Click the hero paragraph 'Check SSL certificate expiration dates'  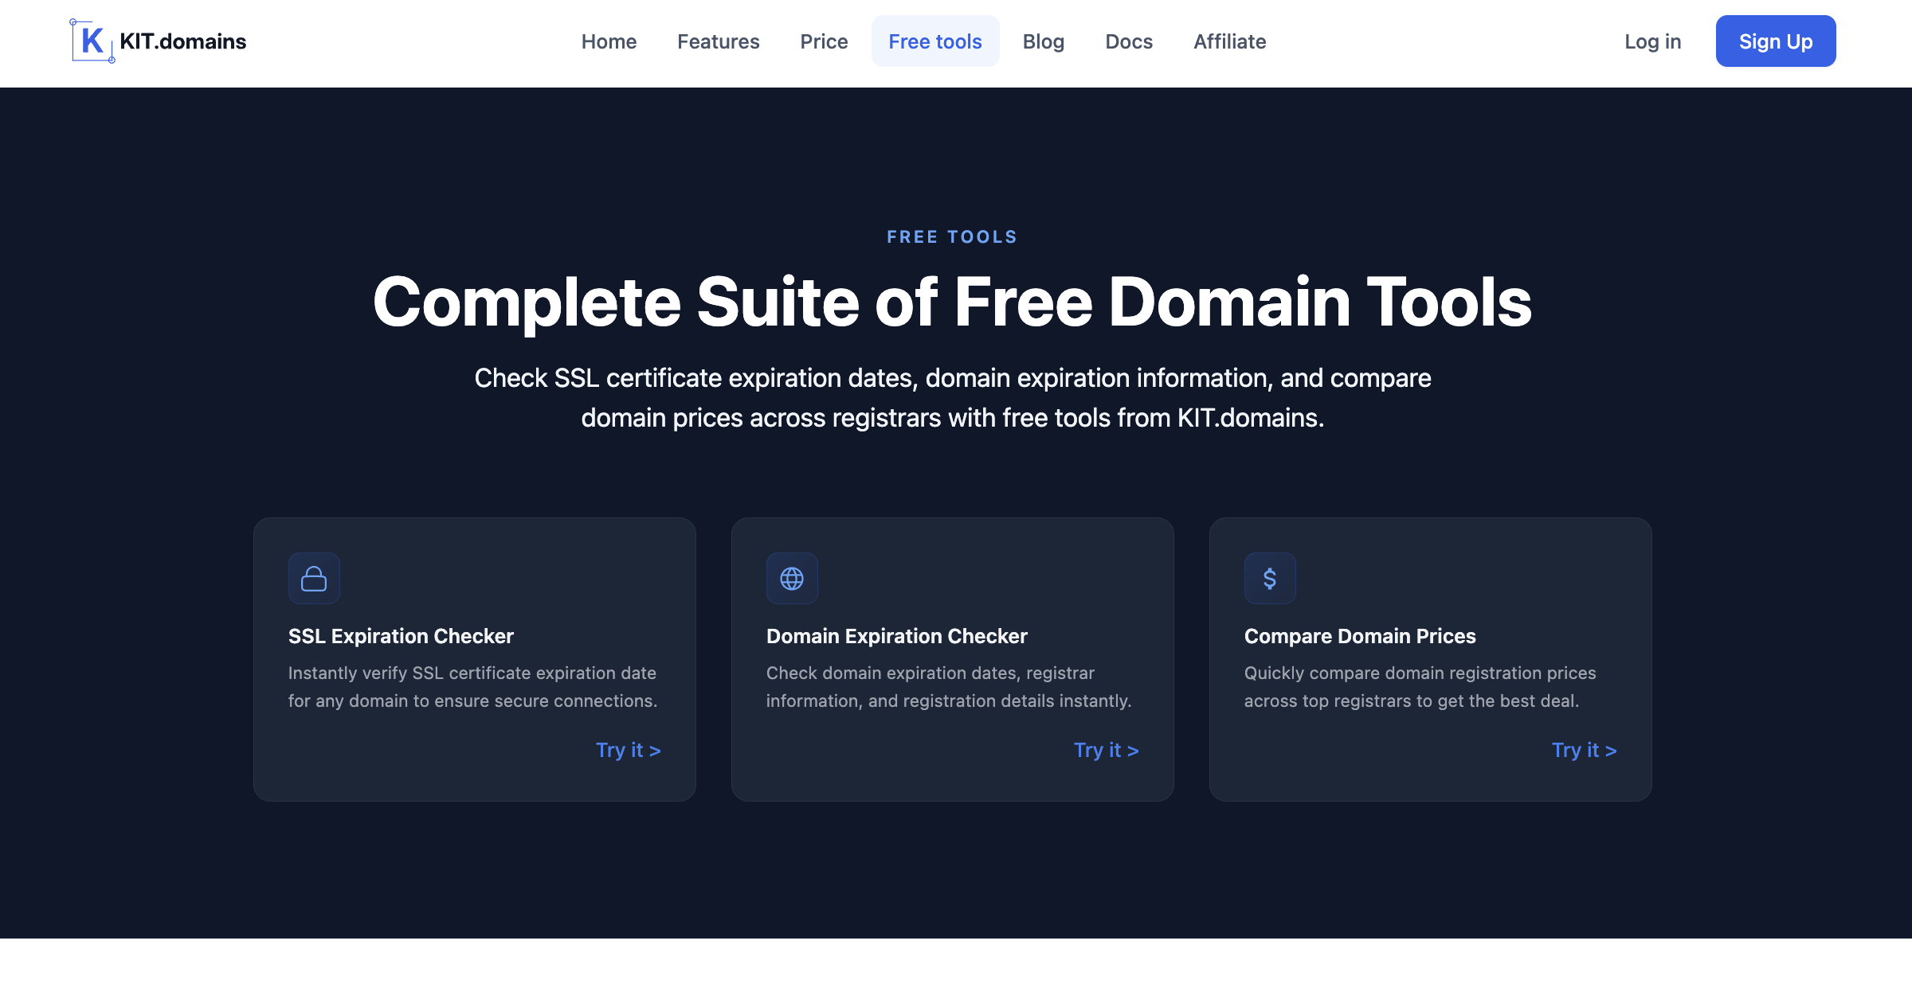point(953,398)
